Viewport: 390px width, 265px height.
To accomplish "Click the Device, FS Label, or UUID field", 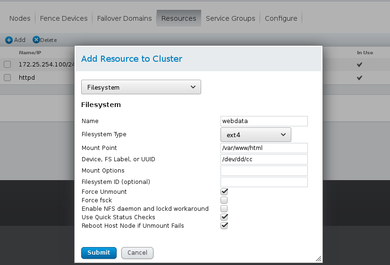I will pos(264,159).
